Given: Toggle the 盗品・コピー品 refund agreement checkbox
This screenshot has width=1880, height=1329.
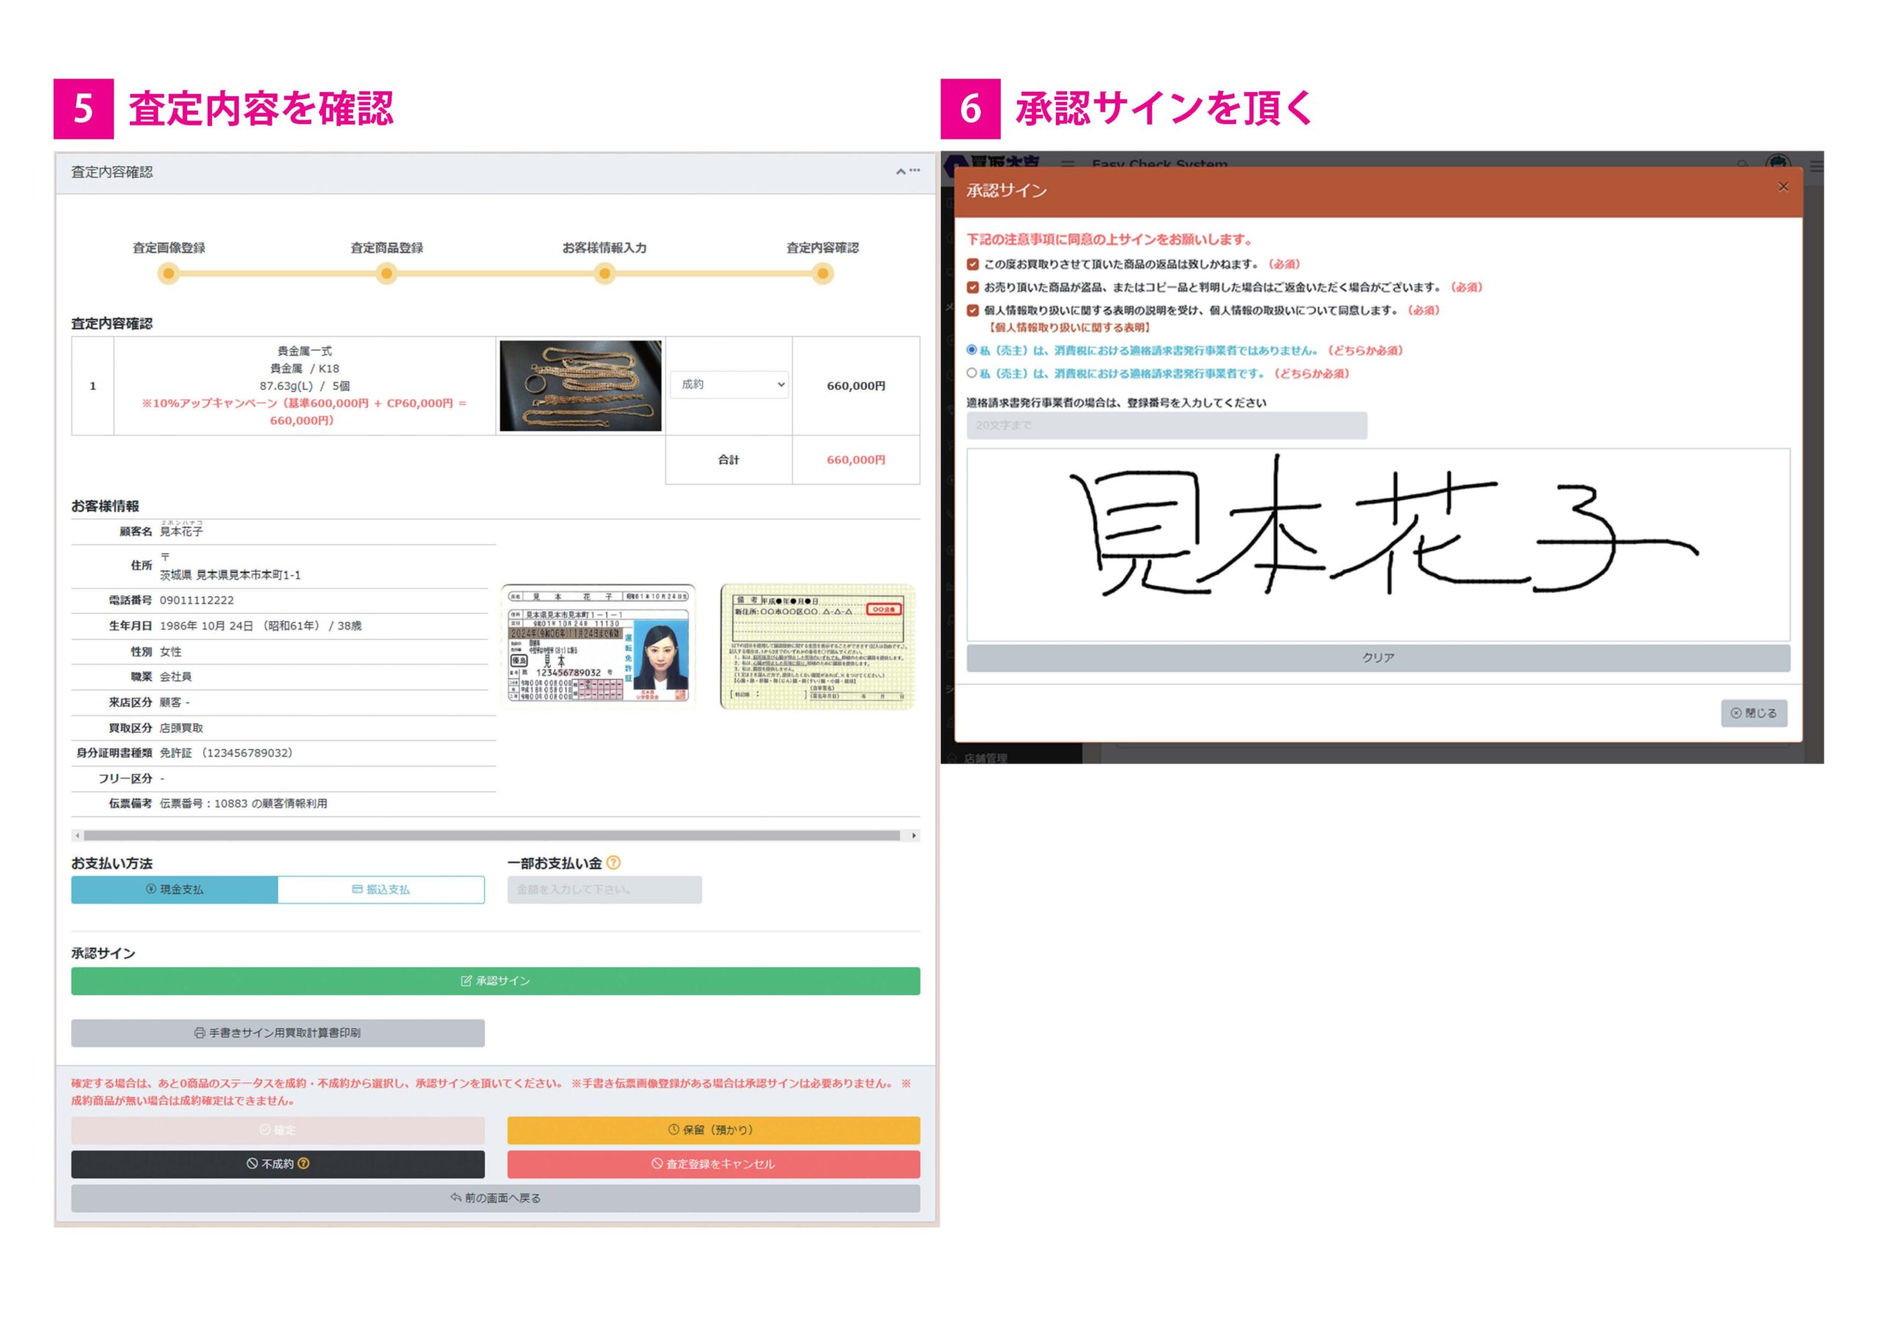Looking at the screenshot, I should (973, 287).
